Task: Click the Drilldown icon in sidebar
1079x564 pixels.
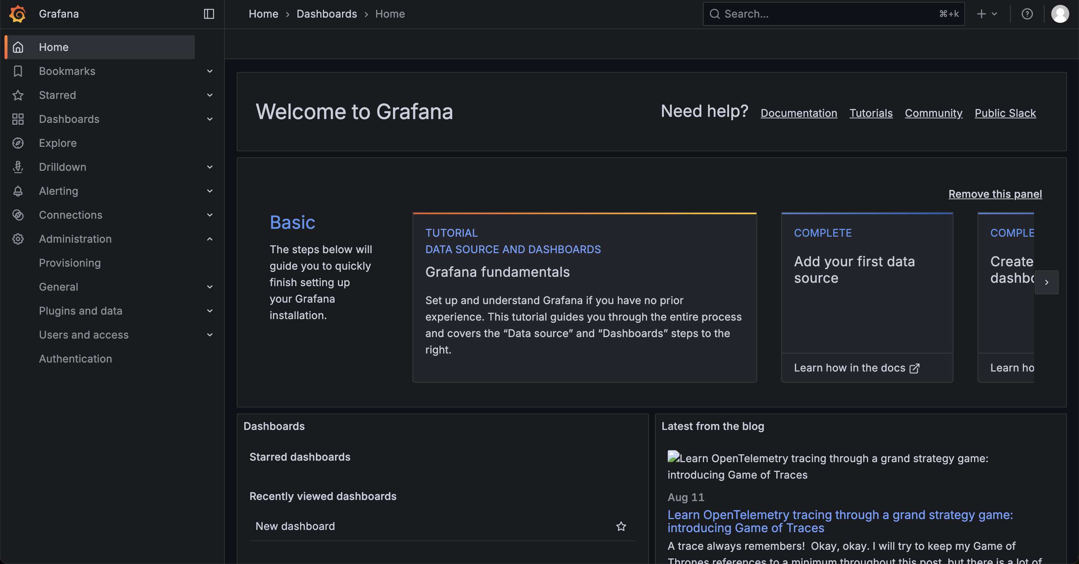Action: pos(18,167)
